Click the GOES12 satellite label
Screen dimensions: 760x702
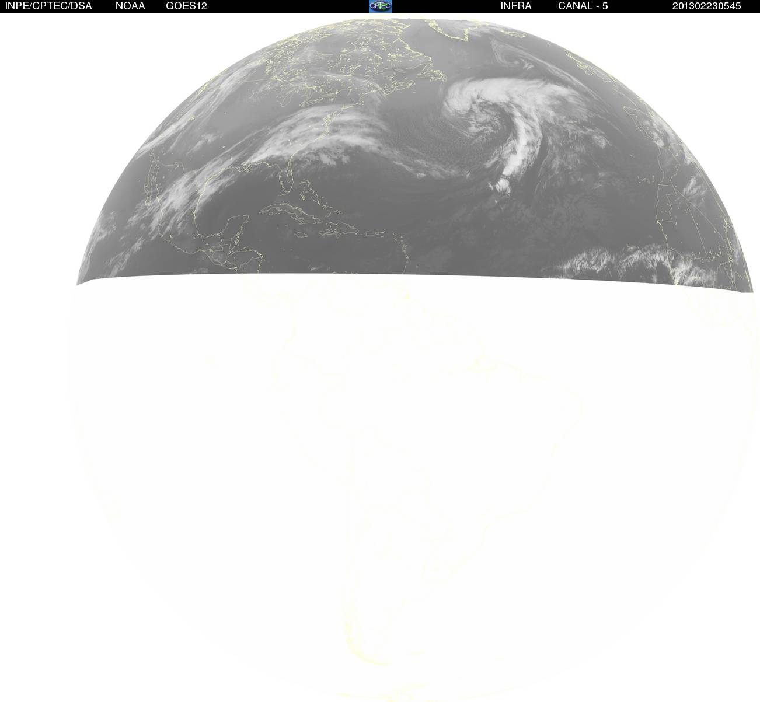point(186,6)
